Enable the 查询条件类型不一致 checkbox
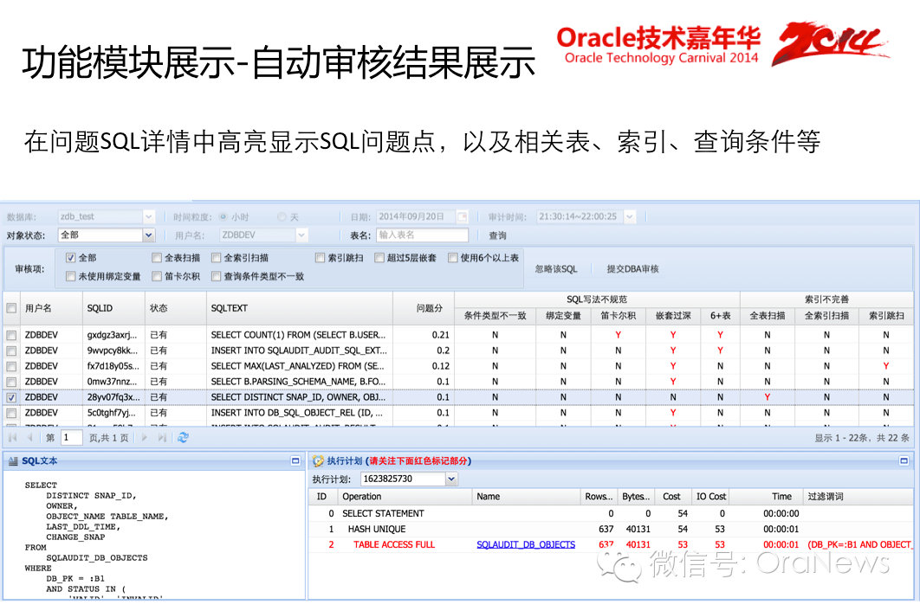 (217, 276)
